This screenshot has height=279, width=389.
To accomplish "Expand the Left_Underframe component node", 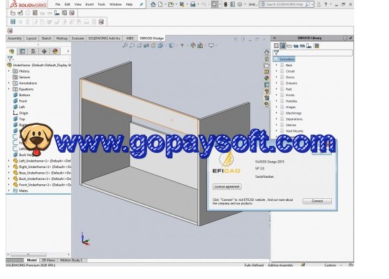I will coord(9,160).
